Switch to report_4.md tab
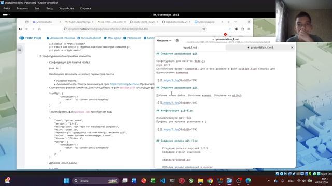The height and width of the screenshot is (186, 332). [x=190, y=48]
